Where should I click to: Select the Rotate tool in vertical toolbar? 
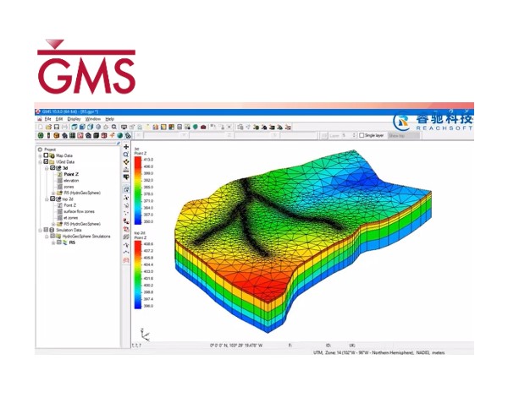[126, 162]
